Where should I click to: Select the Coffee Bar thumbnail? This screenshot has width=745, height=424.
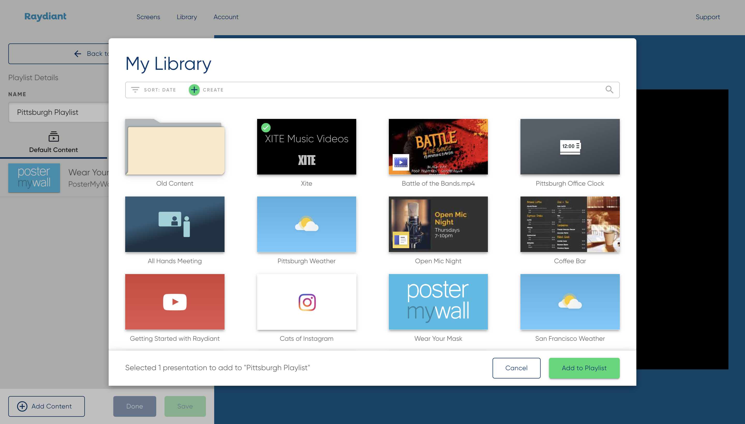(570, 224)
